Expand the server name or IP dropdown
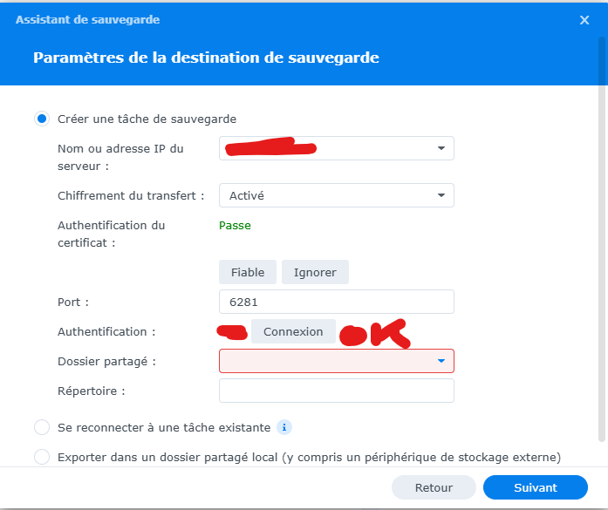This screenshot has height=510, width=608. tap(441, 148)
